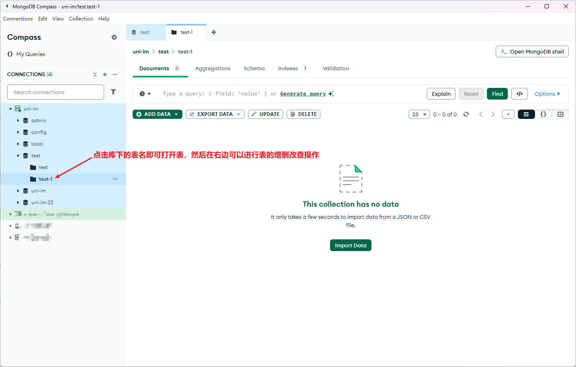This screenshot has width=576, height=367.
Task: Click the connections filter funnel icon
Action: [113, 92]
